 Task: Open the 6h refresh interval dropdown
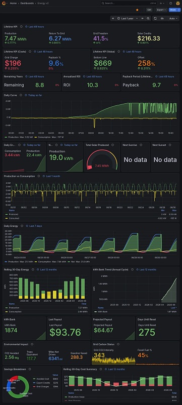click(x=162, y=18)
